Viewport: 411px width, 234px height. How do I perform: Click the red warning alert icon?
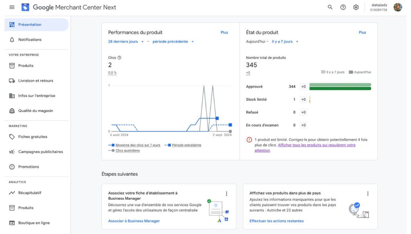249,140
